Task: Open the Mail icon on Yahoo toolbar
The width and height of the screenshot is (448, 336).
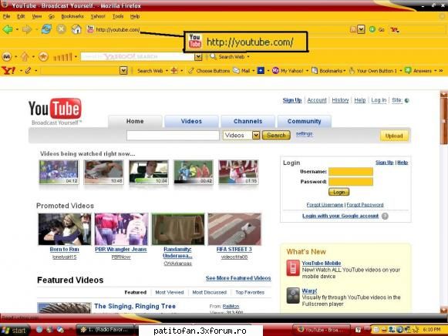Action: pyautogui.click(x=236, y=70)
